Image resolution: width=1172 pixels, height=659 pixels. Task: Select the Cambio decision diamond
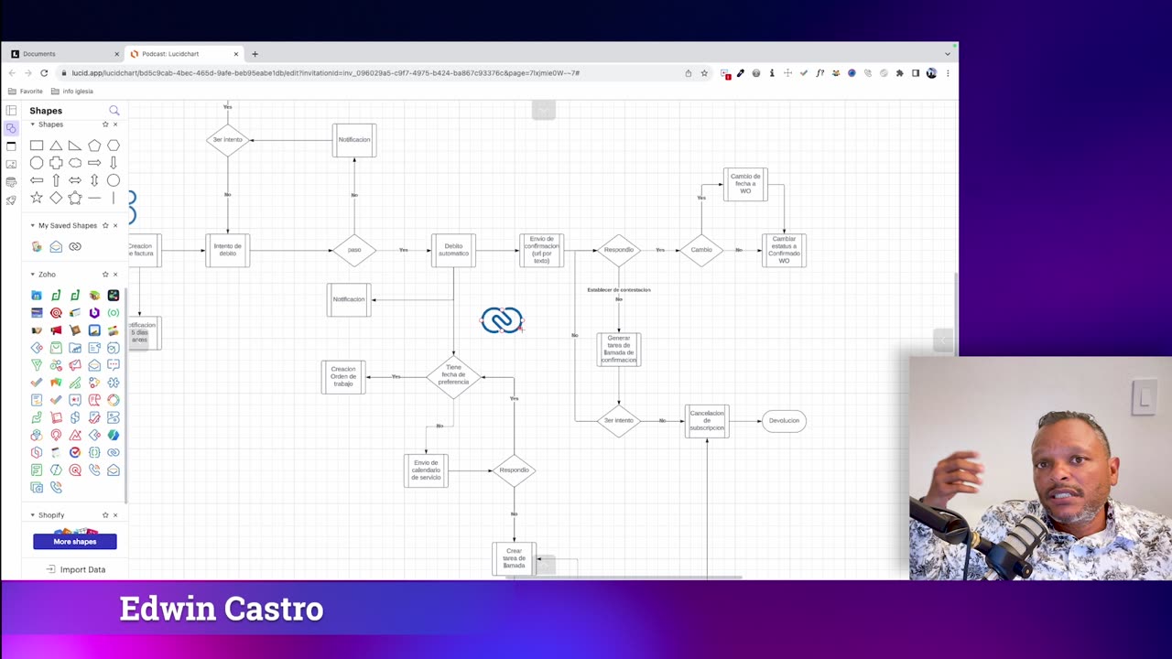pos(701,250)
